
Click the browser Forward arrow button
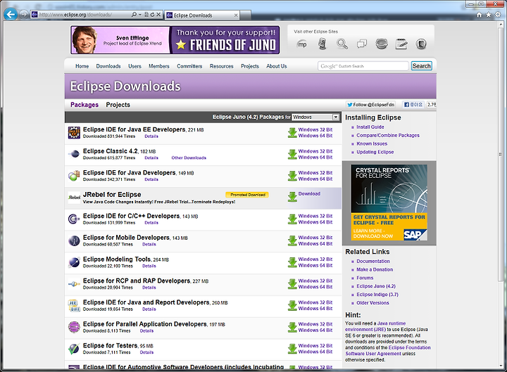click(x=24, y=15)
